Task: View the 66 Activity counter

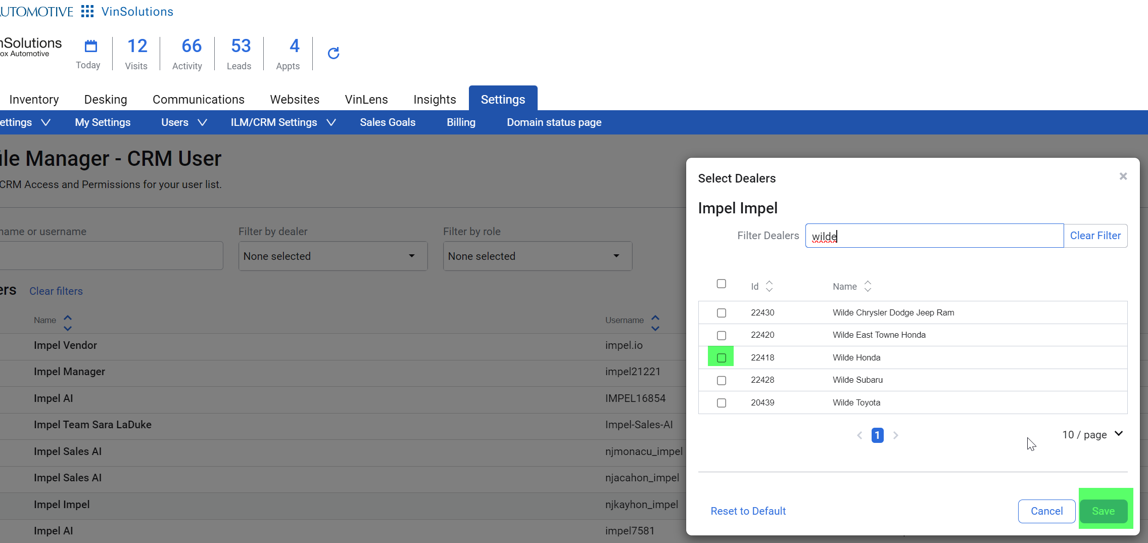Action: click(187, 54)
